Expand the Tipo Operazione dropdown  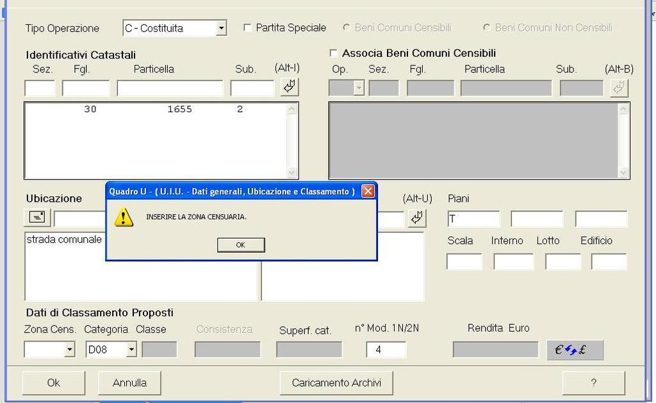221,28
